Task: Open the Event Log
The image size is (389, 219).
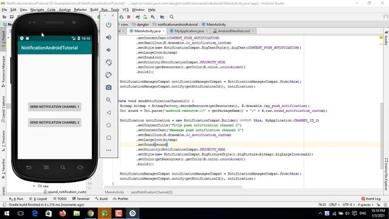Action: click(371, 199)
